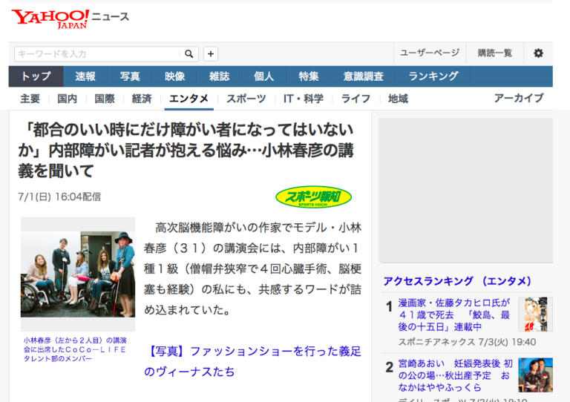Type in the keyword search field

coord(96,54)
